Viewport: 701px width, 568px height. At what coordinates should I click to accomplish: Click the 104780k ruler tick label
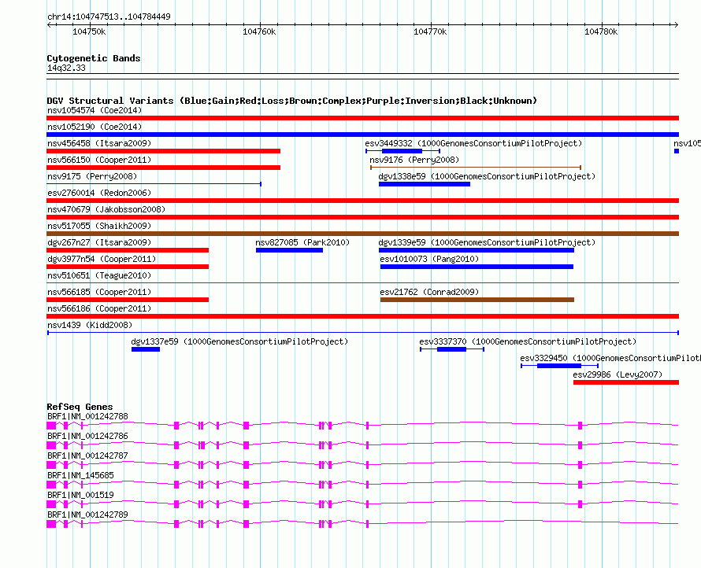(x=601, y=31)
